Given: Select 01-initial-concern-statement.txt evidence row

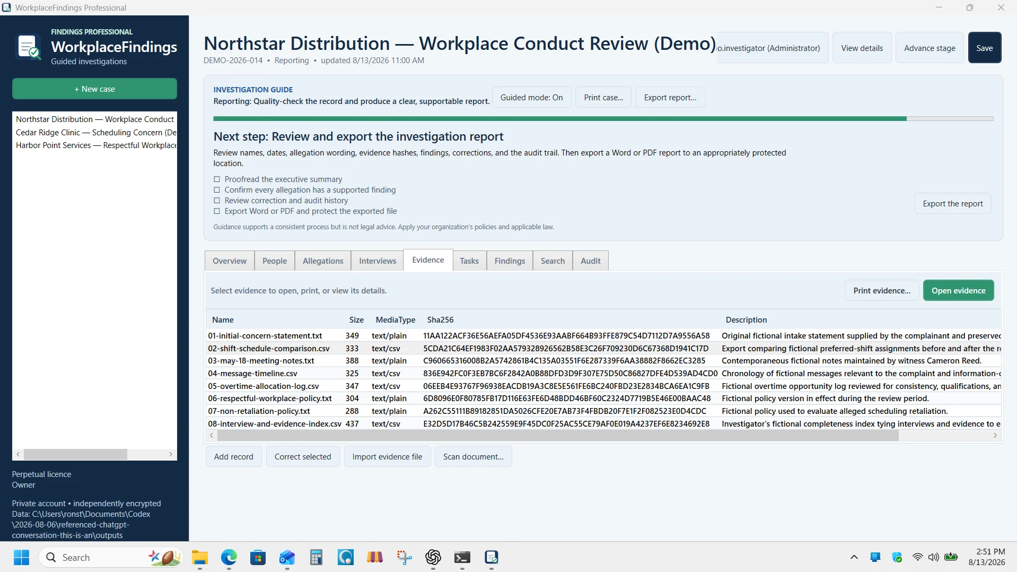Looking at the screenshot, I should (603, 335).
